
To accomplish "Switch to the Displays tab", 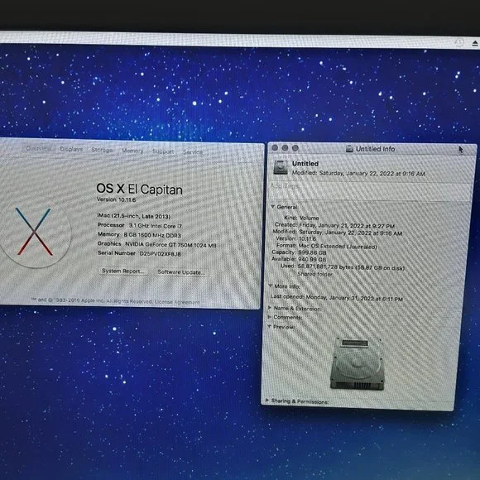I will point(71,149).
